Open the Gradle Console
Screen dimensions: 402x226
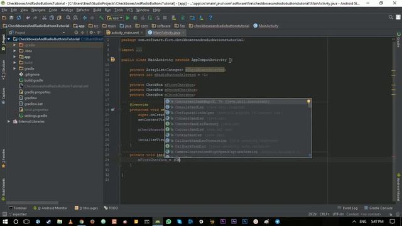[378, 208]
